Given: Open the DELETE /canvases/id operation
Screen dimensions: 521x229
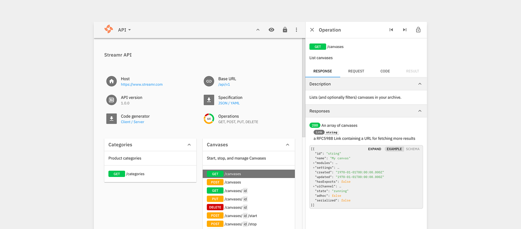Looking at the screenshot, I should coord(249,208).
